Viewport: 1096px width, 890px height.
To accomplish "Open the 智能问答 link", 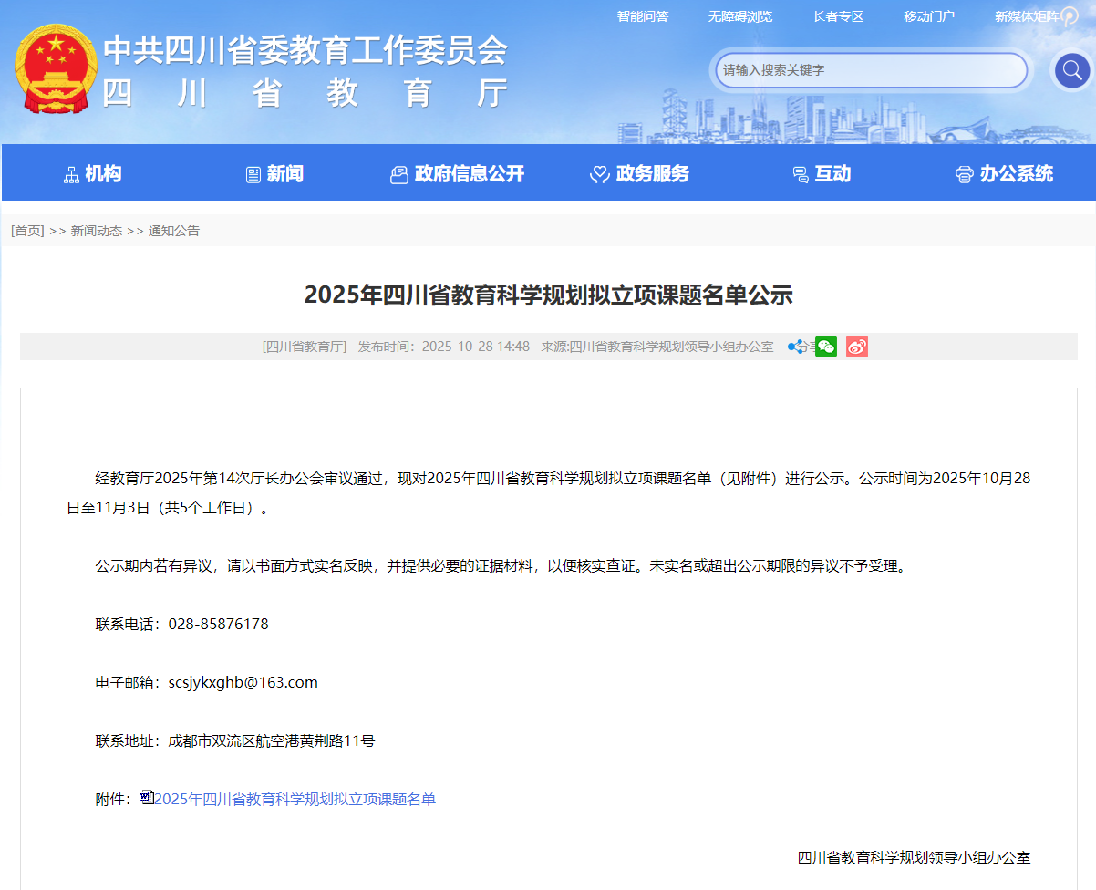I will [642, 16].
